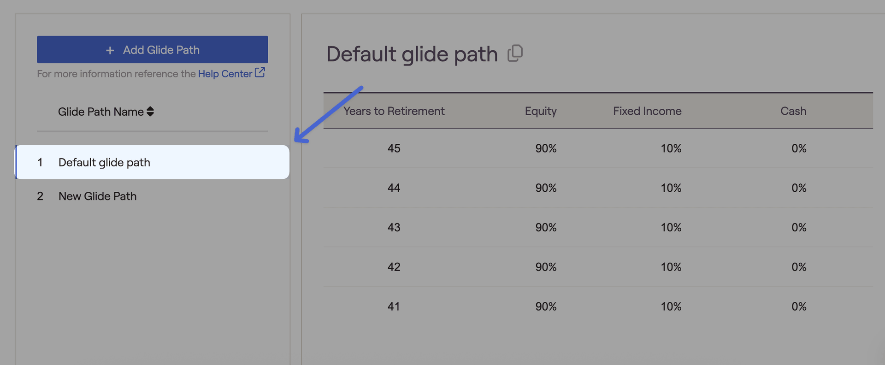Select New Glide Path in the list

tap(97, 196)
